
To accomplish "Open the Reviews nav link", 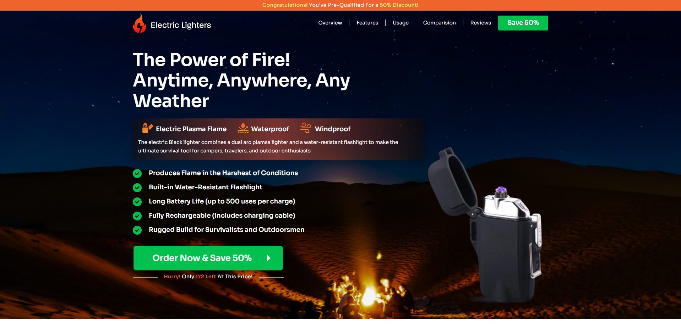I will tap(480, 23).
